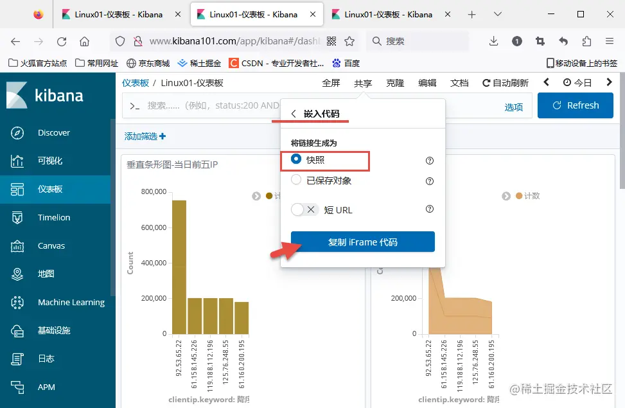
Task: Click the area chart 计数 legend color dot
Action: tap(519, 196)
